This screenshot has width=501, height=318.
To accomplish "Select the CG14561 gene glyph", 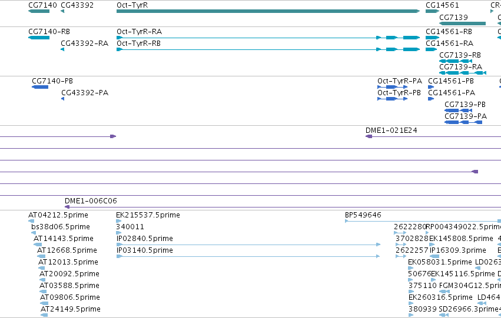I will pyautogui.click(x=432, y=11).
